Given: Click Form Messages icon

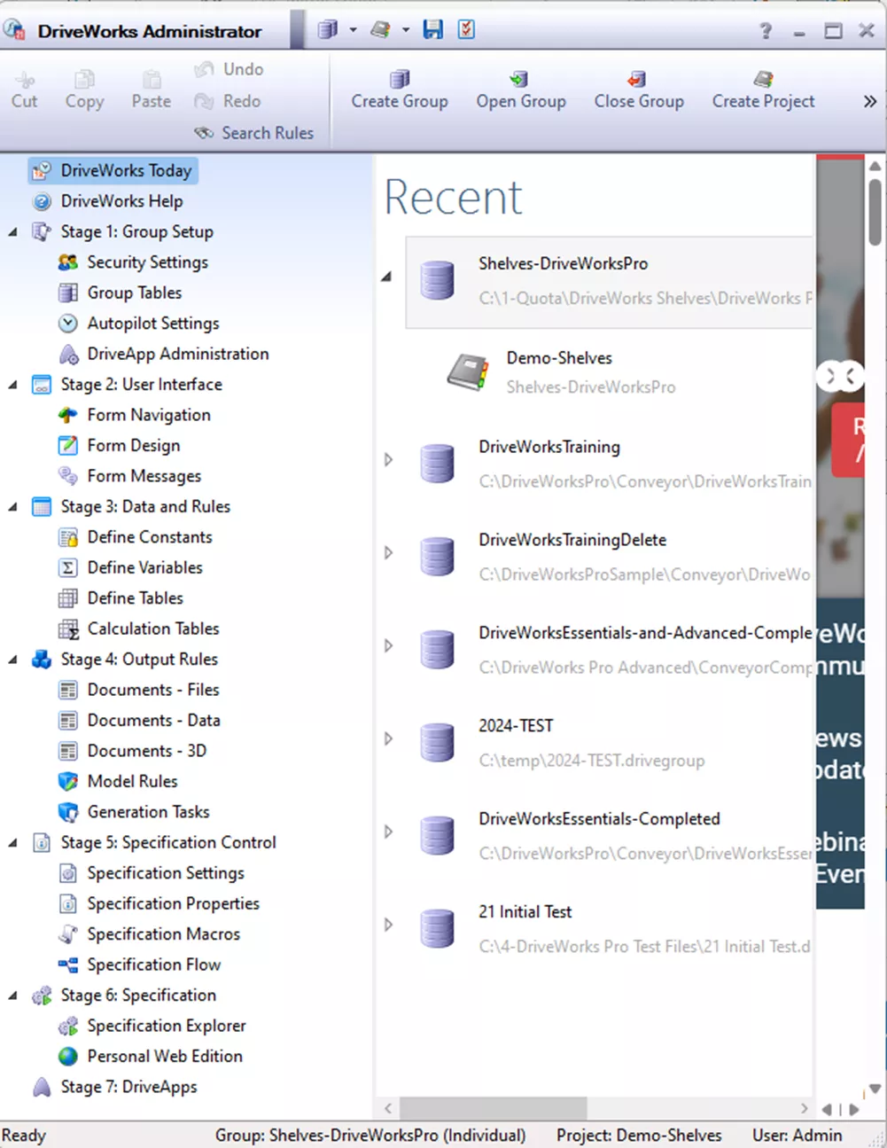Looking at the screenshot, I should [x=68, y=476].
